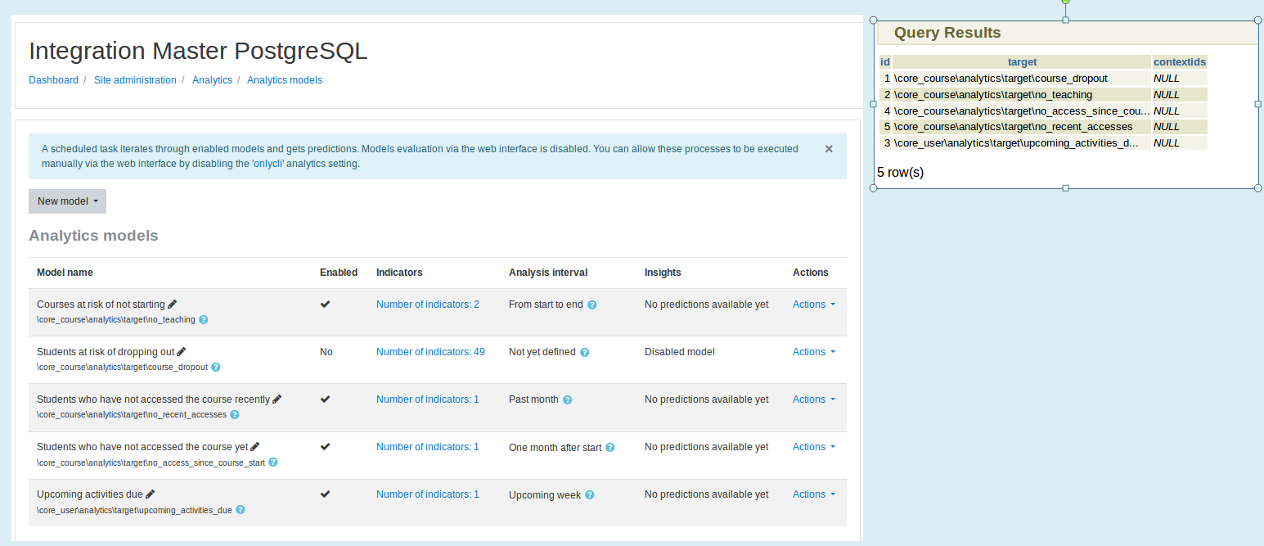Click the Analysis interval column header
This screenshot has height=546, width=1264.
(548, 273)
